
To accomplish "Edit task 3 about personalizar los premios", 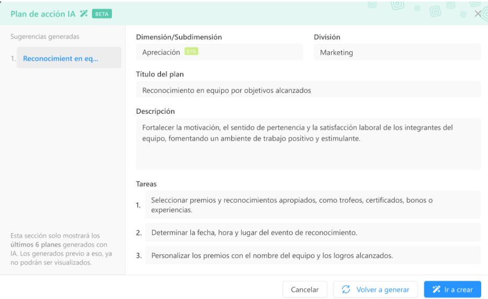I will pyautogui.click(x=313, y=256).
